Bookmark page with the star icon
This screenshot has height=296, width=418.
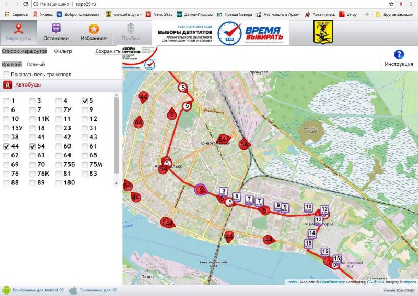click(391, 4)
